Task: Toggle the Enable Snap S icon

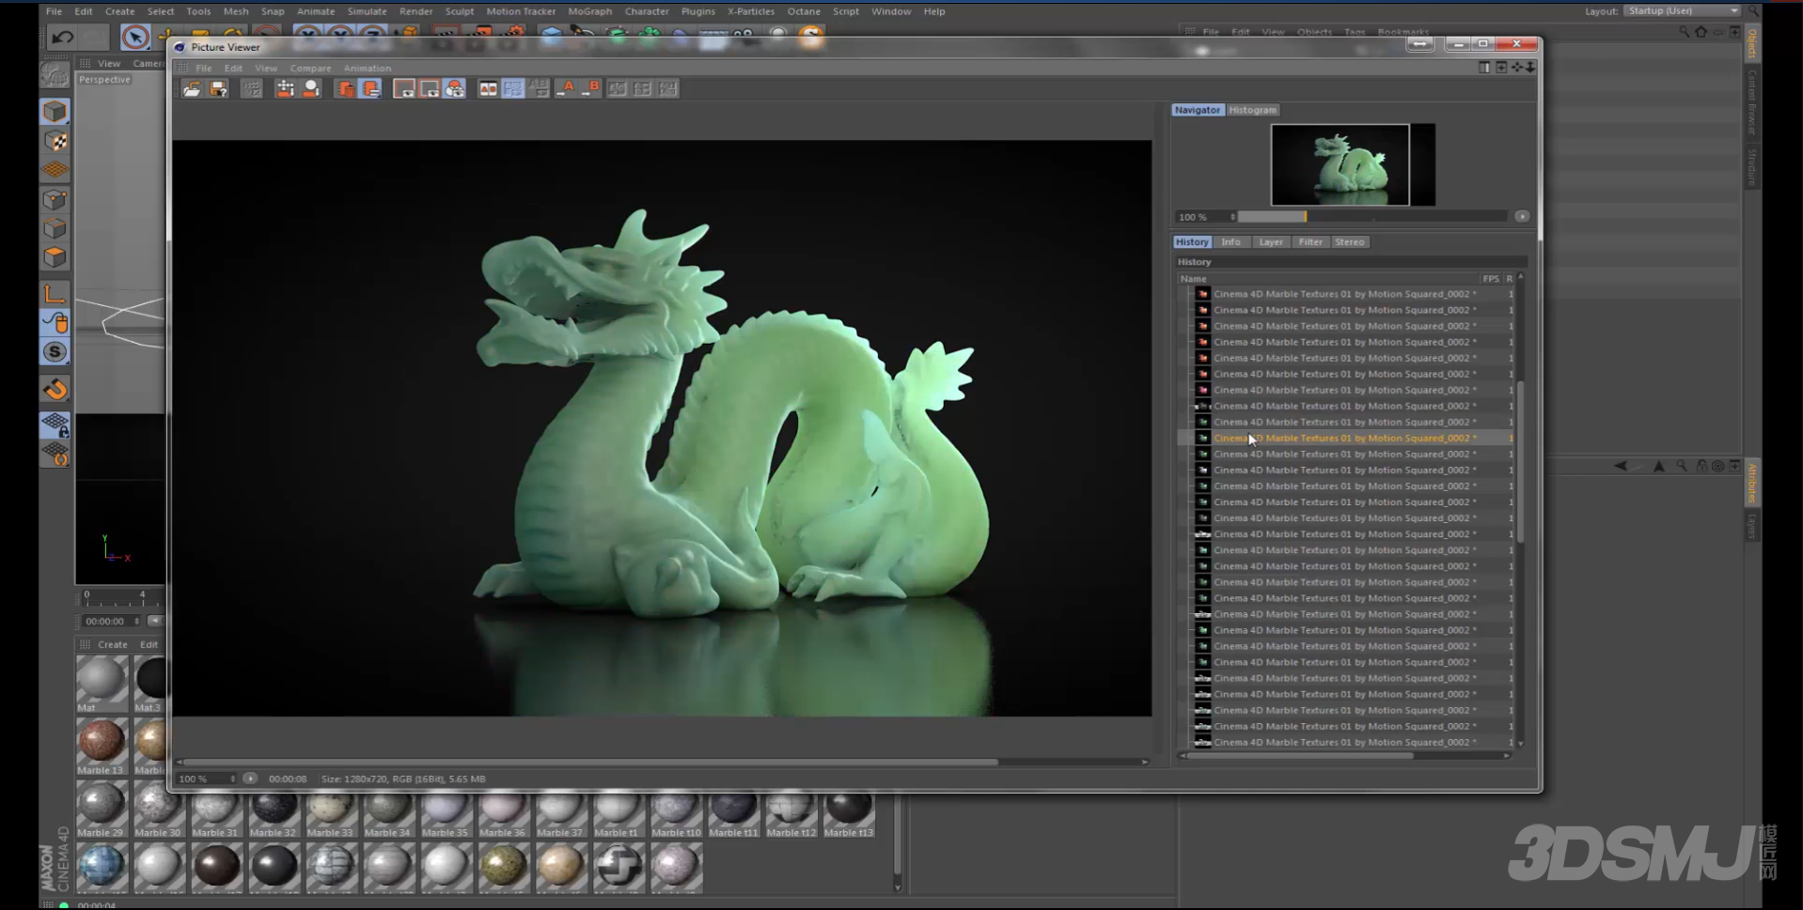Action: pos(55,352)
